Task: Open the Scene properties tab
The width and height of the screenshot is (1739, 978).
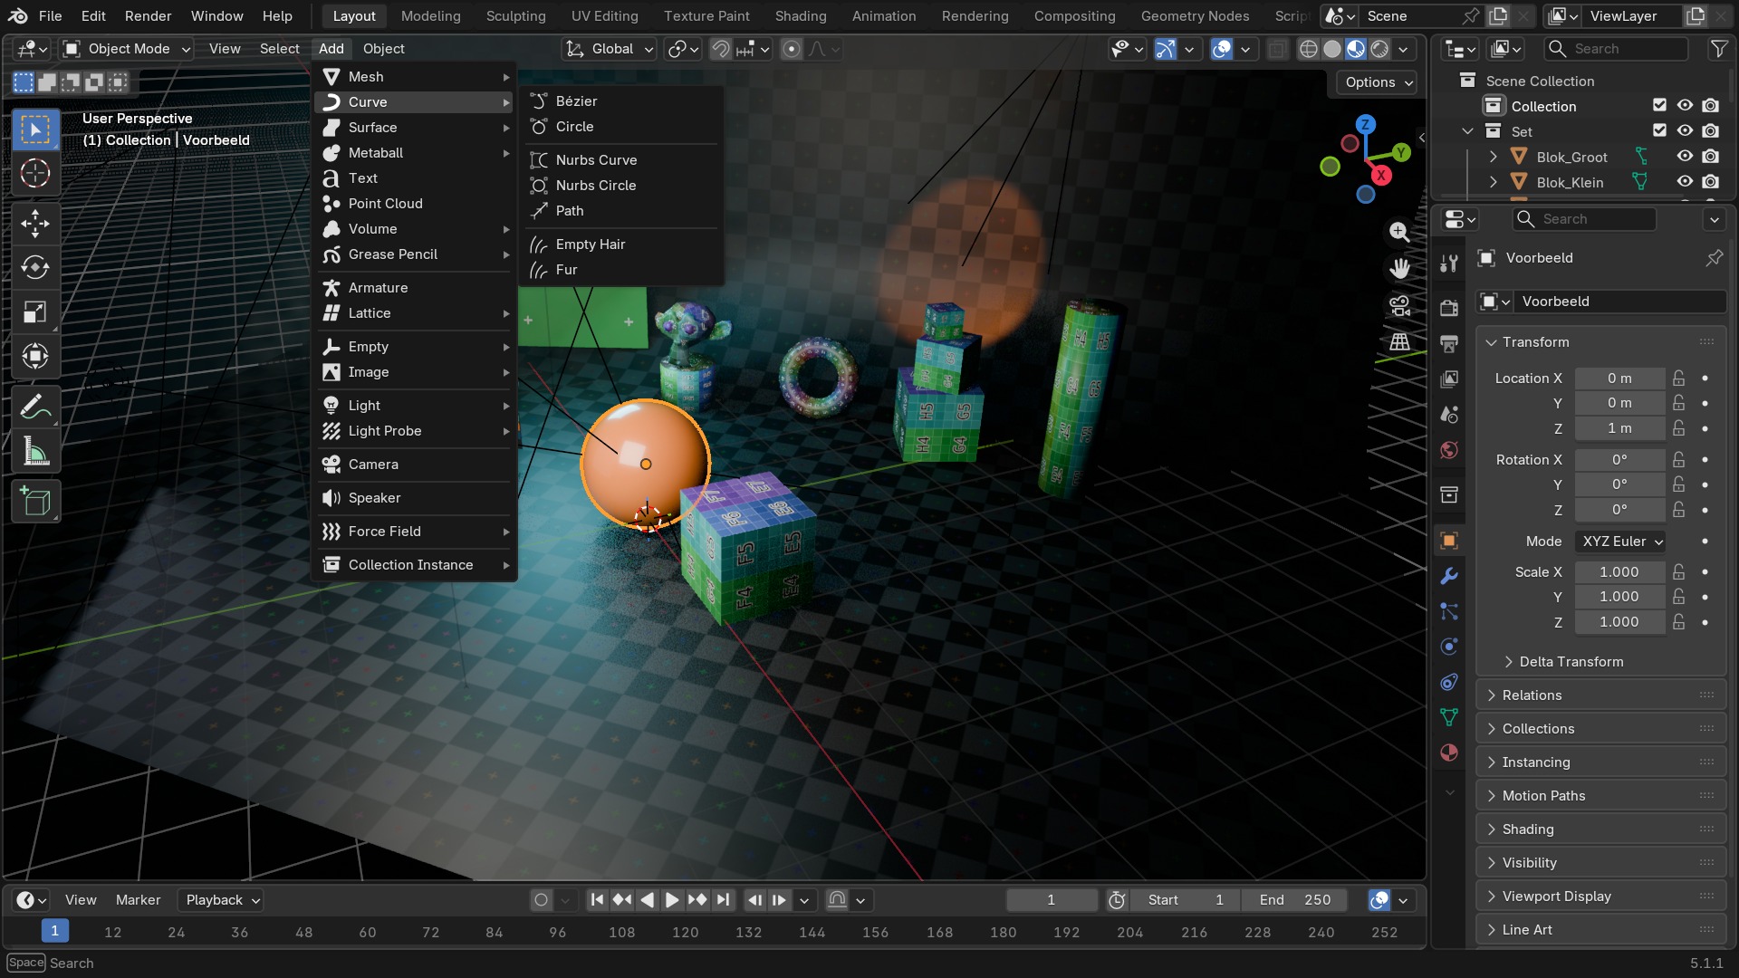Action: pos(1449,414)
